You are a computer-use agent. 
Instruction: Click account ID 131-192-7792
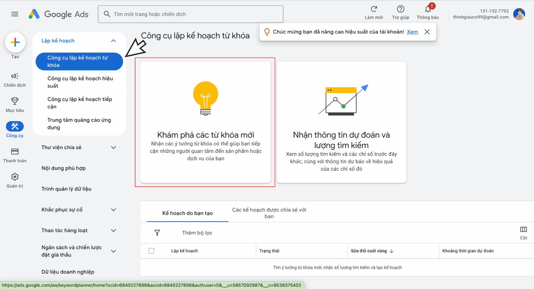tap(494, 11)
